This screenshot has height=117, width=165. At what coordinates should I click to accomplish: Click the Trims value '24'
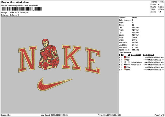click(x=133, y=25)
